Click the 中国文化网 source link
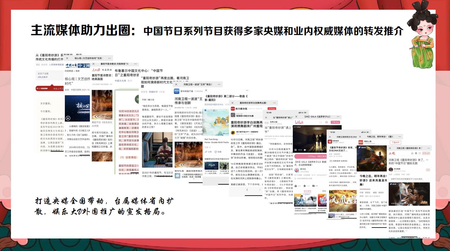The width and height of the screenshot is (450, 251). click(120, 81)
